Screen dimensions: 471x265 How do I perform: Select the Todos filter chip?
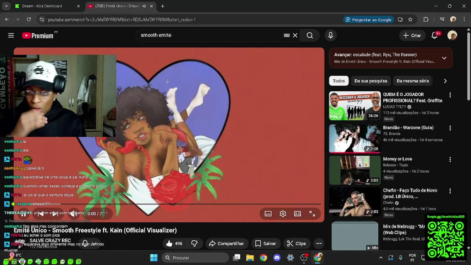339,81
